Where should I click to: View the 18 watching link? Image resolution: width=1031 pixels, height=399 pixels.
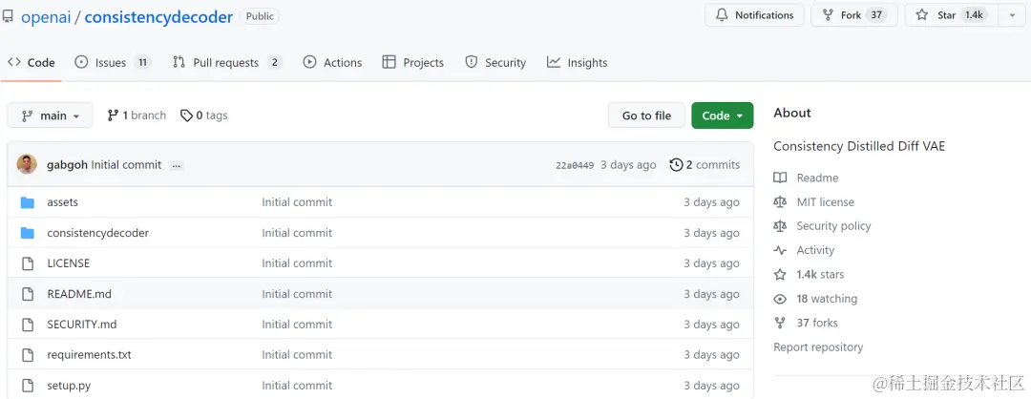click(827, 299)
